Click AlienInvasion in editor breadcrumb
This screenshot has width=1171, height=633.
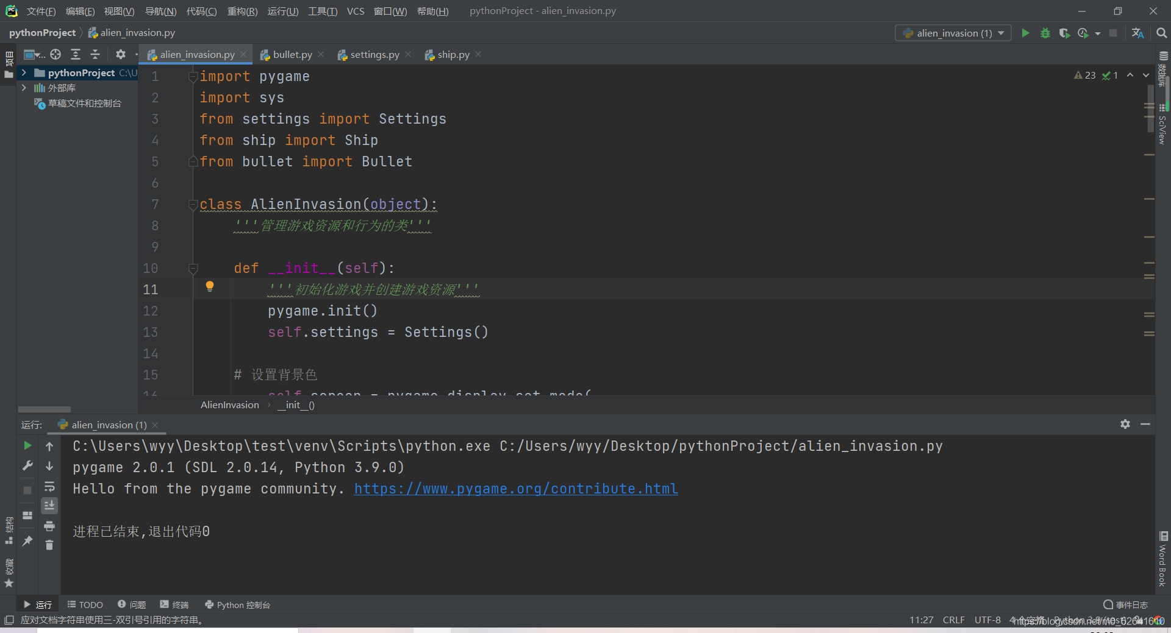tap(230, 405)
